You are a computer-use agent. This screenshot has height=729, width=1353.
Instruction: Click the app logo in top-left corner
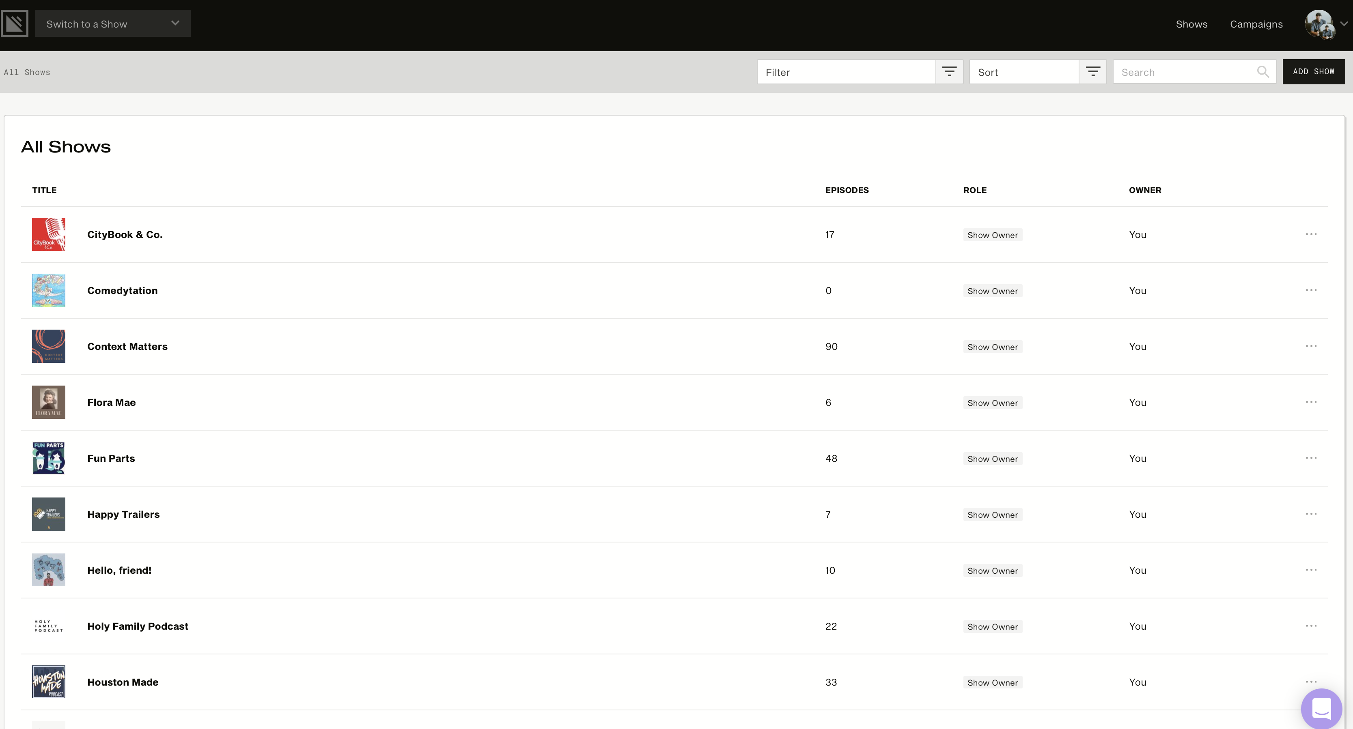15,24
